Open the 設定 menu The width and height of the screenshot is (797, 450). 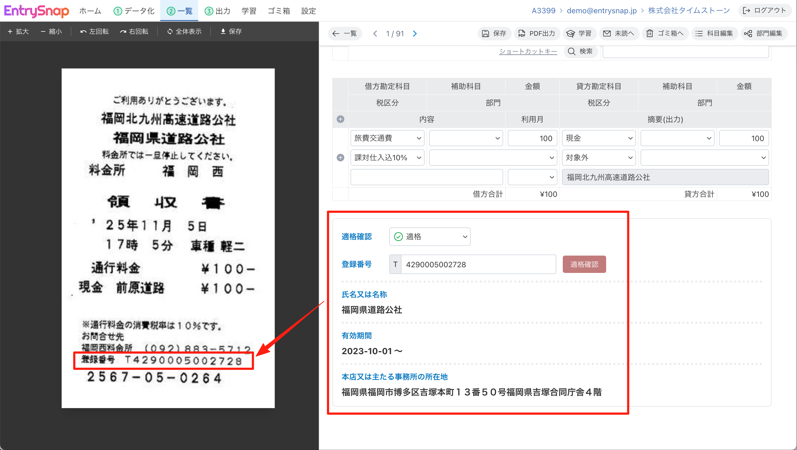click(x=308, y=11)
